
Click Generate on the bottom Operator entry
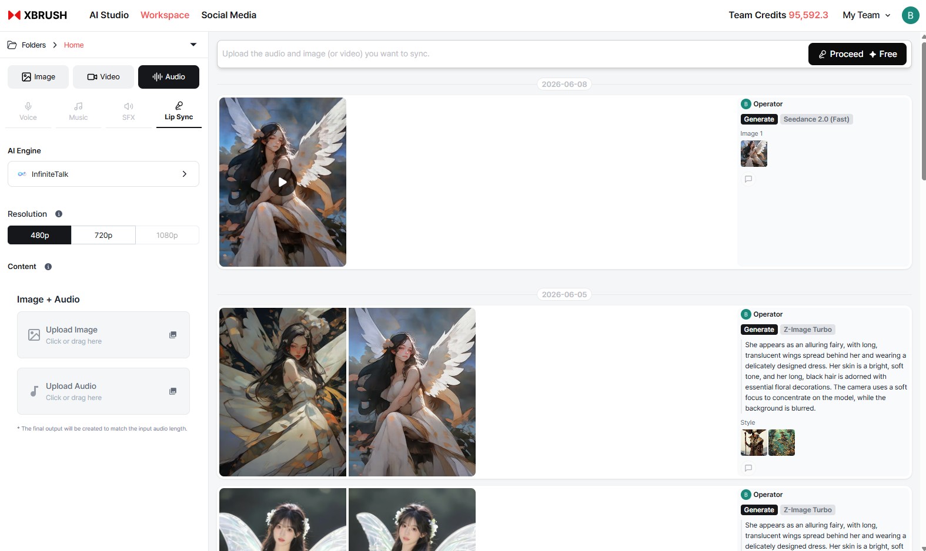point(759,510)
